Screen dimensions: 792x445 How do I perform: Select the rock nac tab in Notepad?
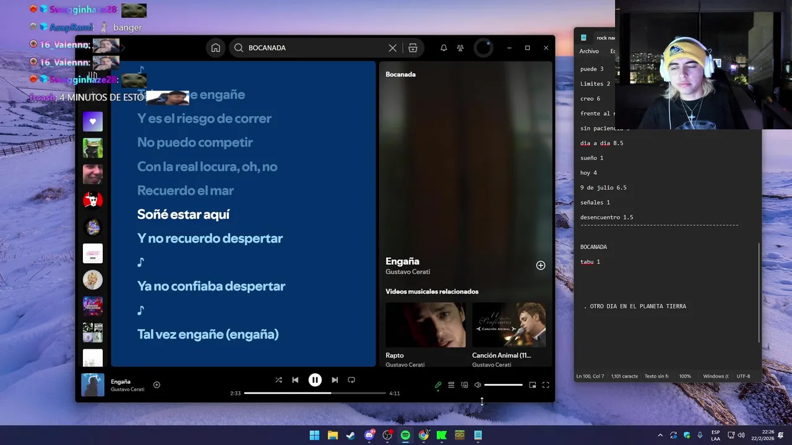click(x=606, y=38)
